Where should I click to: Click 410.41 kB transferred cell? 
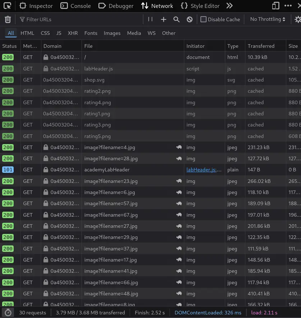pyautogui.click(x=265, y=294)
